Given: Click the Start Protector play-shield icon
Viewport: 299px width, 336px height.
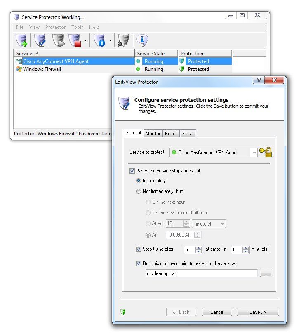Looking at the screenshot, I should coord(59,40).
